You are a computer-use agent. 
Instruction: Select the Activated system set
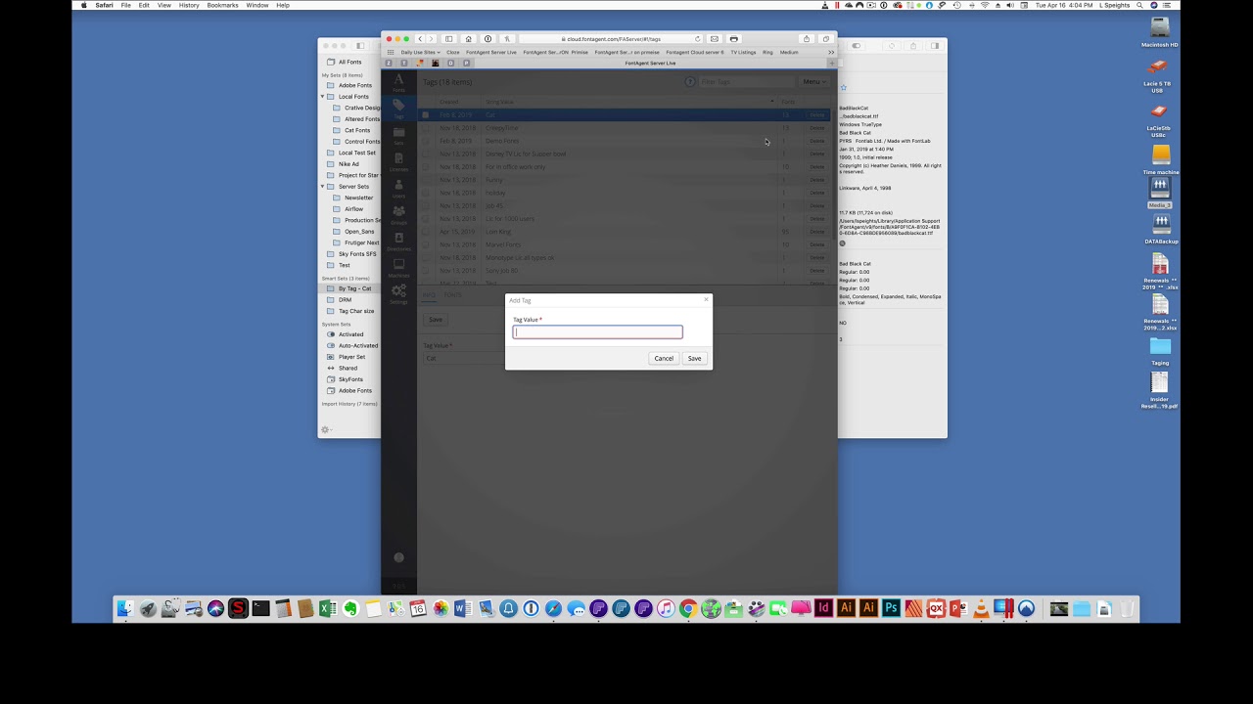click(350, 334)
